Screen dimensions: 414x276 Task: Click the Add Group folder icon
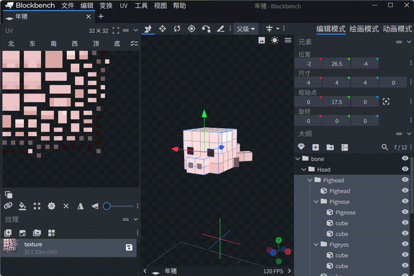coord(330,147)
